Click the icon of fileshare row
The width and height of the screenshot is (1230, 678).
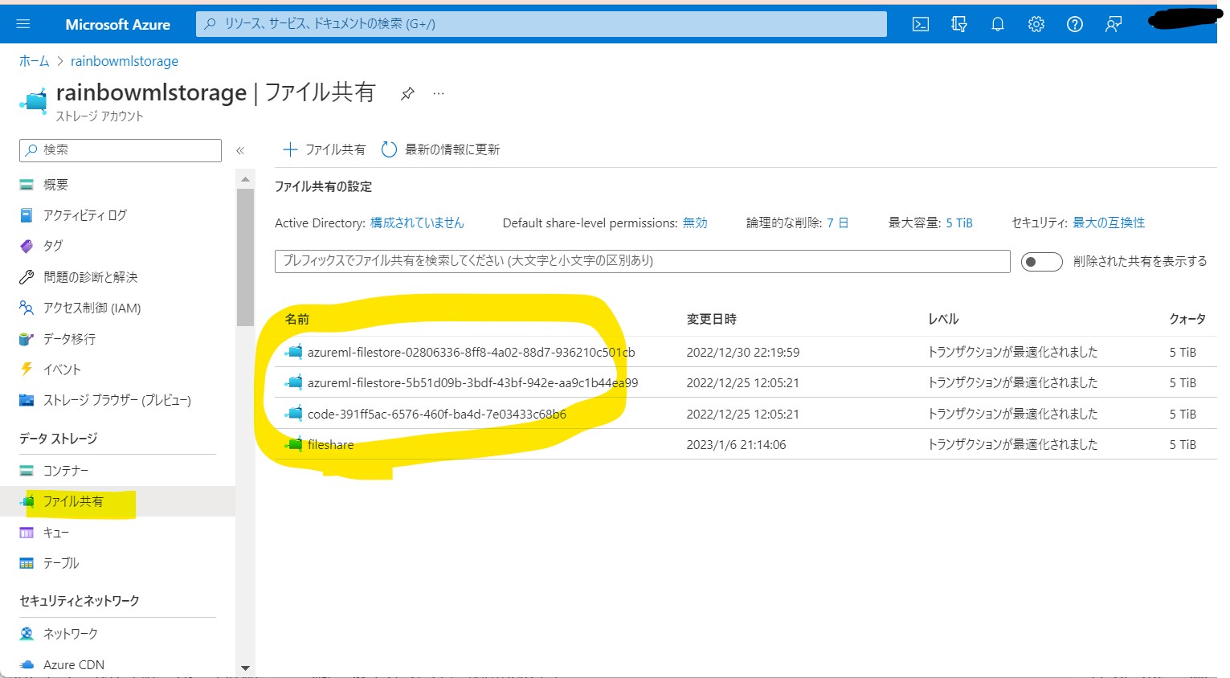[294, 444]
